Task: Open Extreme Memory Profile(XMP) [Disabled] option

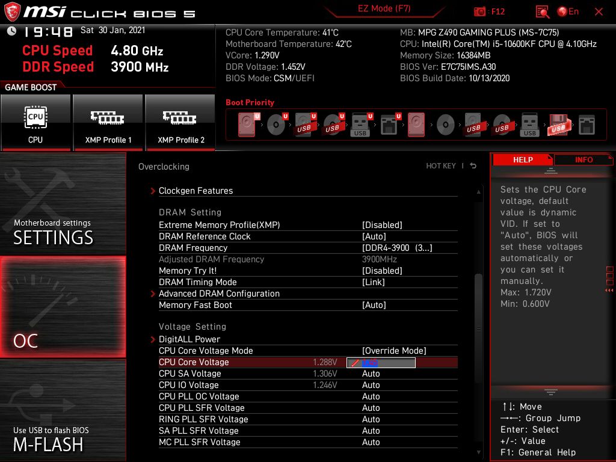Action: [x=308, y=225]
